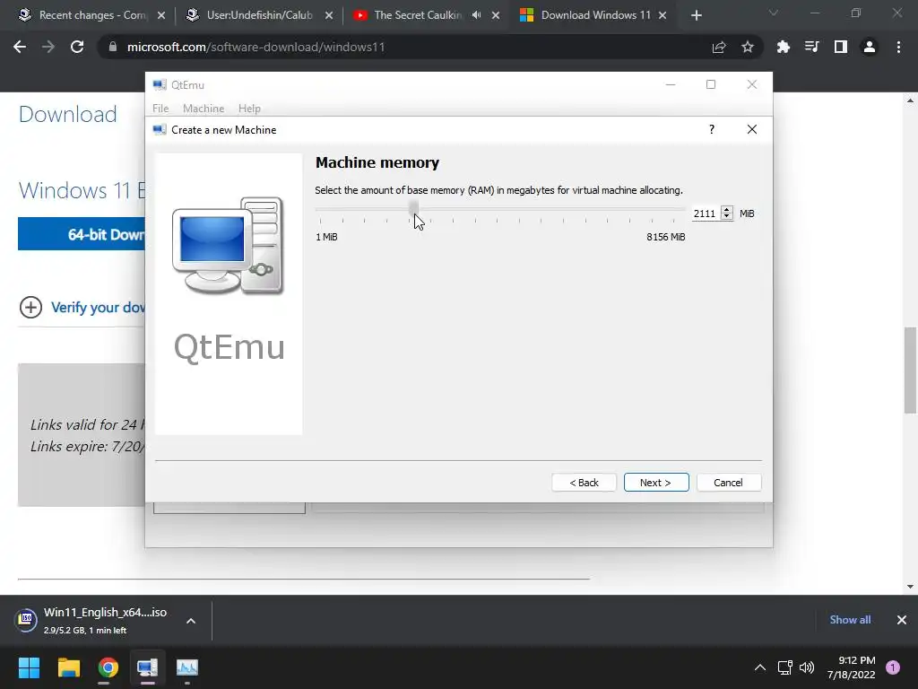Click the memory MiB input field
The height and width of the screenshot is (689, 918).
(706, 214)
